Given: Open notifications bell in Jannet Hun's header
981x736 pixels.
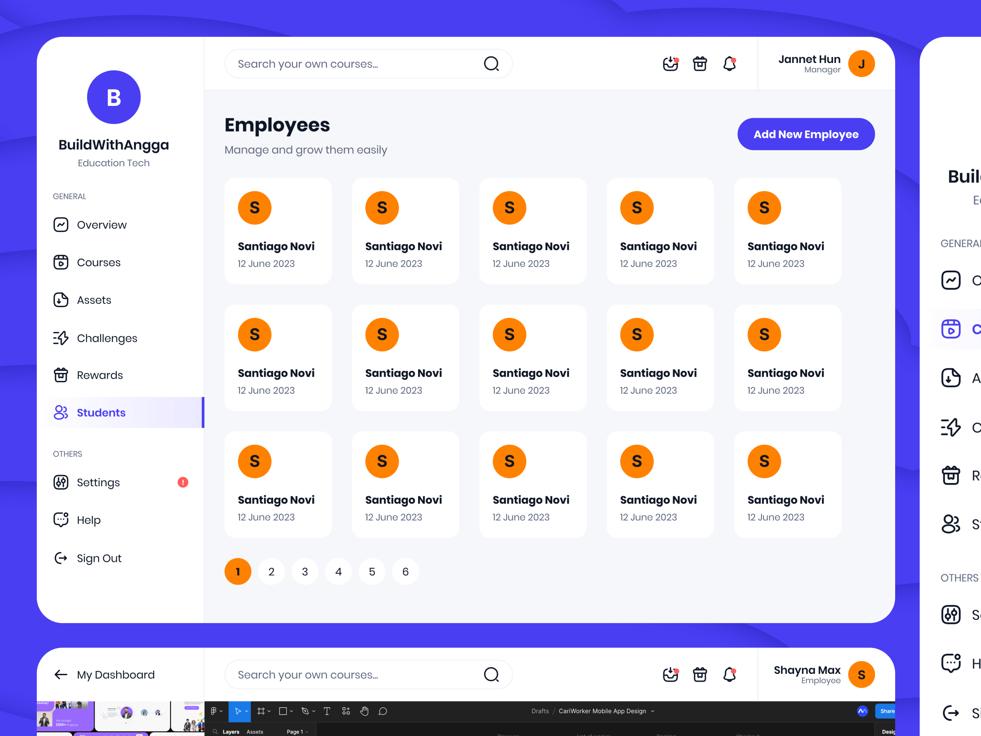Looking at the screenshot, I should click(730, 64).
